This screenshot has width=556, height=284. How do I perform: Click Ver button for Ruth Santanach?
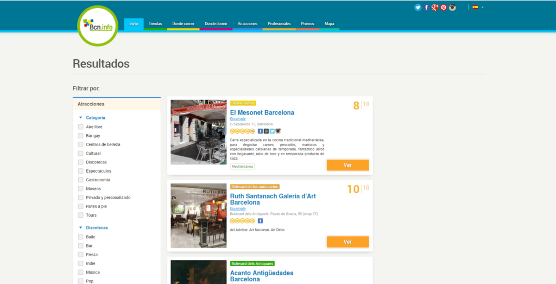point(347,242)
